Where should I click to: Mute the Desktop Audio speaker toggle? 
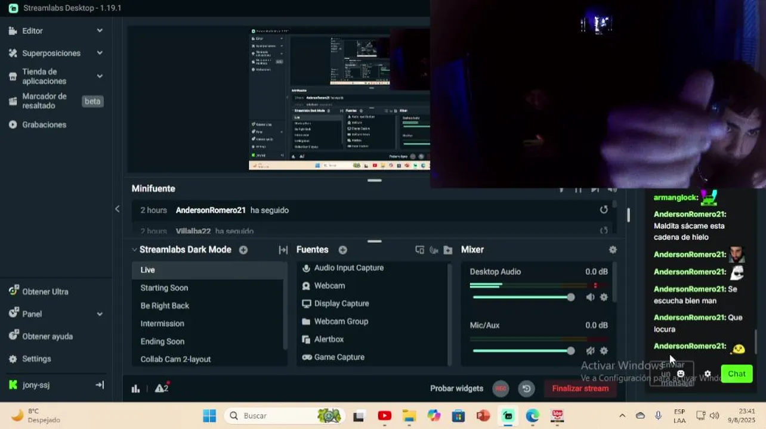590,297
